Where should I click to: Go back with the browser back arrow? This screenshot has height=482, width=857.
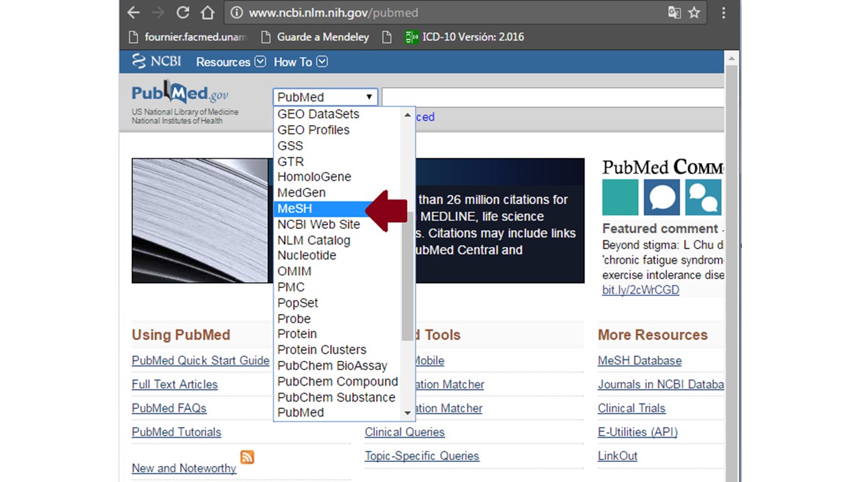[x=133, y=13]
